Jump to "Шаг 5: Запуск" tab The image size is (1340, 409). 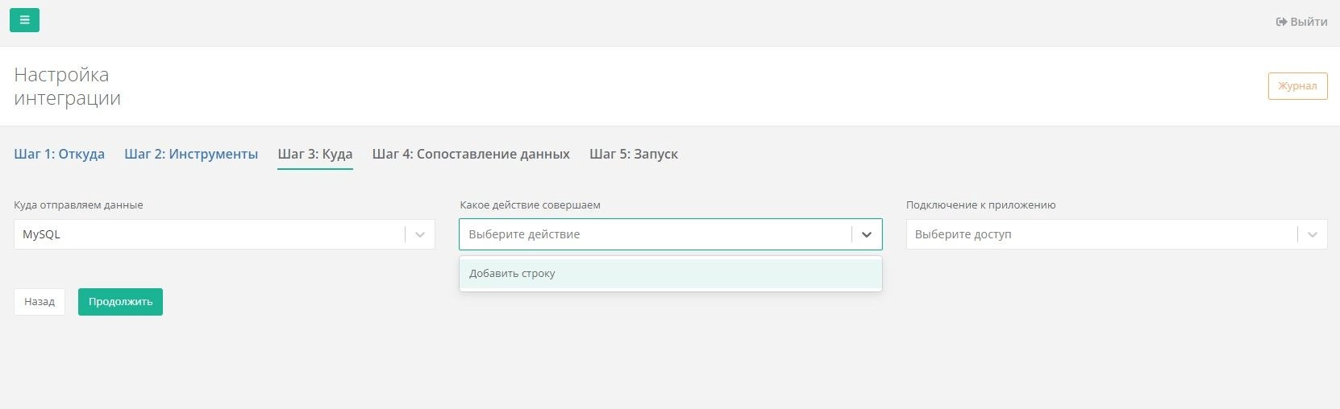pyautogui.click(x=634, y=154)
